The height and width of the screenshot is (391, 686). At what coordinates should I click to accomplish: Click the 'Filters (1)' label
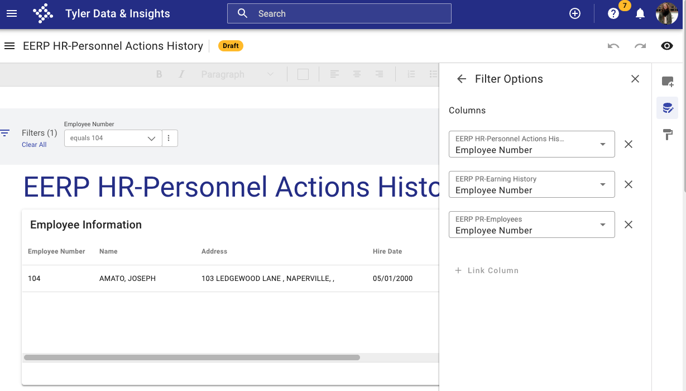pos(40,133)
